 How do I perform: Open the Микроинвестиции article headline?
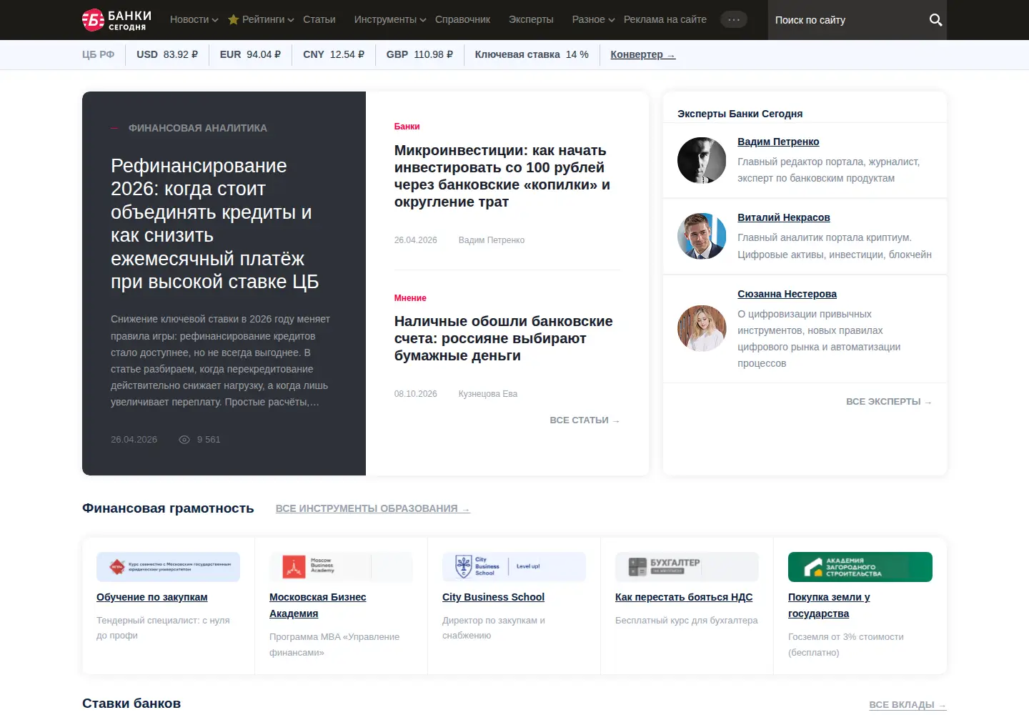(502, 176)
